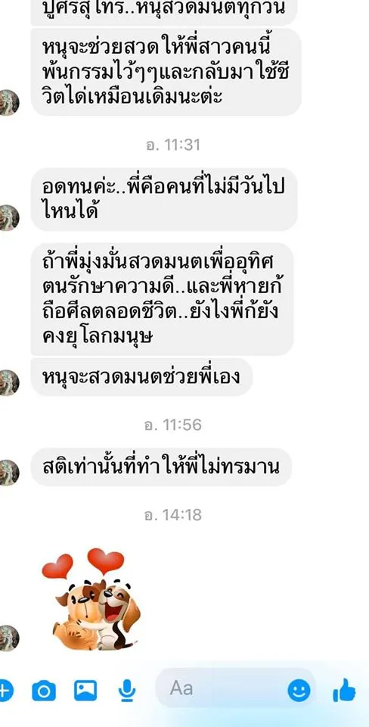
Task: Tap the sender avatar beside the sticker
Action: tap(8, 638)
